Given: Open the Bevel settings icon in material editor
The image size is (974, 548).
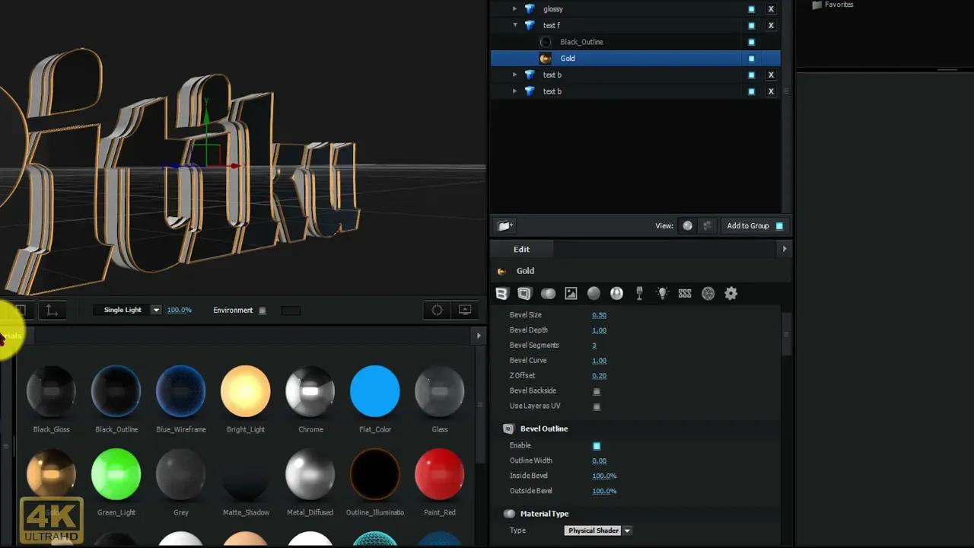Looking at the screenshot, I should pos(501,293).
